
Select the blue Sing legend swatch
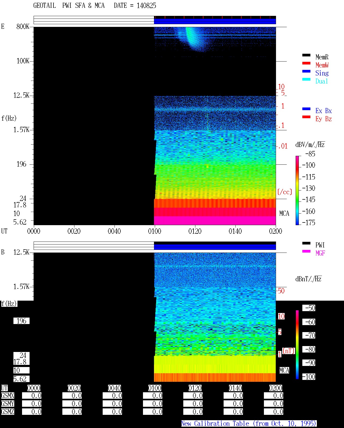pos(306,71)
